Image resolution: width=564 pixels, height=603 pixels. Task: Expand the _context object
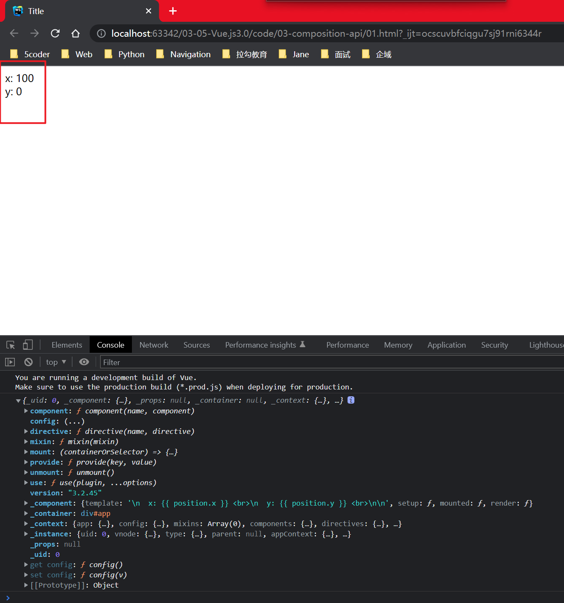pos(26,524)
